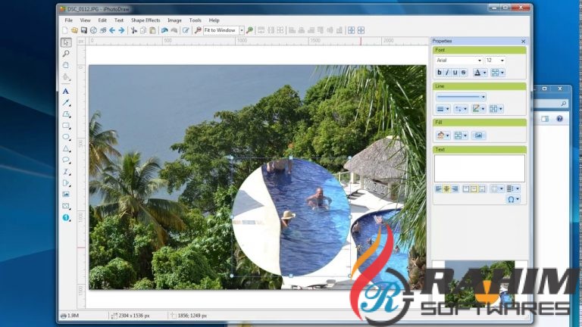Align text to the right
Image resolution: width=582 pixels, height=327 pixels.
[x=455, y=189]
